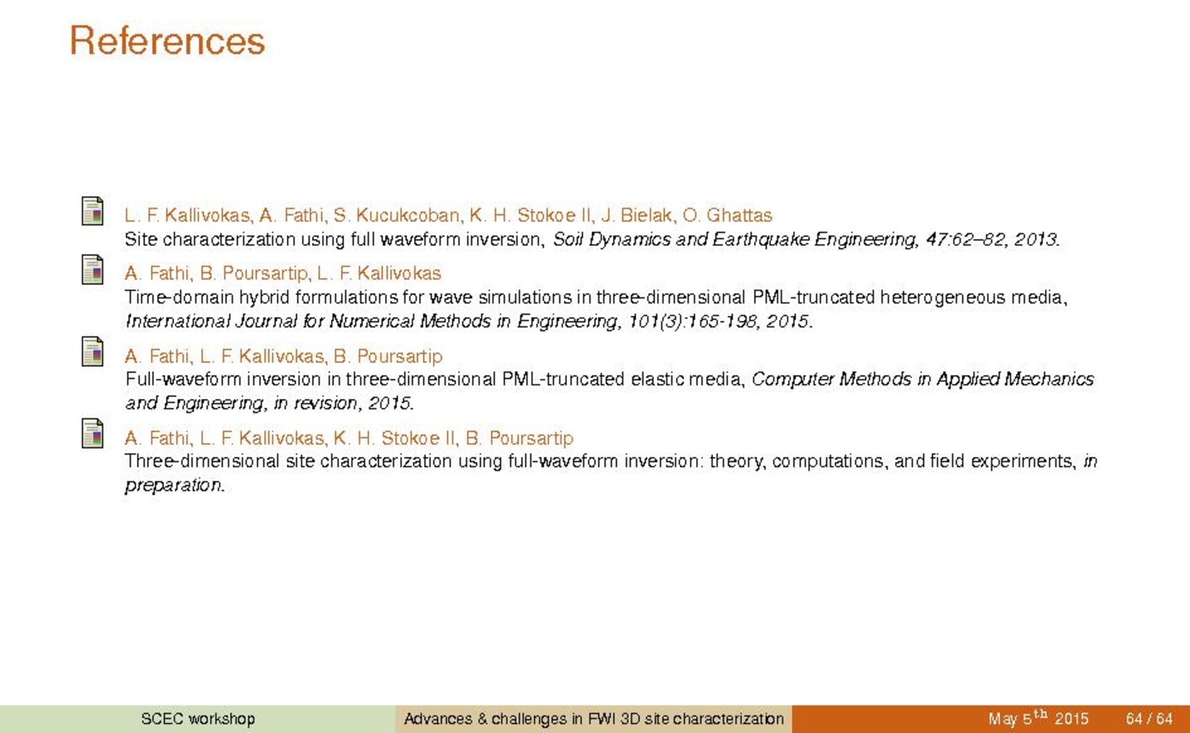Screen dimensions: 1190x733
Task: Click document icon beside Three-dimensional site characterization entry
Action: point(92,434)
